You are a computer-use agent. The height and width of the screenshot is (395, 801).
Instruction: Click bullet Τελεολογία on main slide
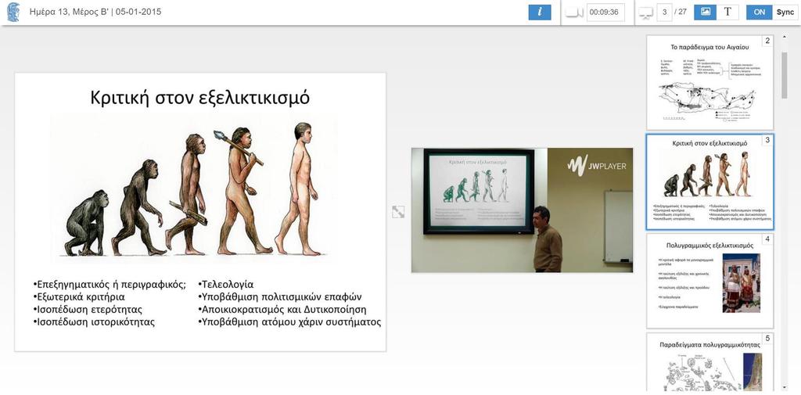[225, 285]
